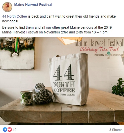View the 10 reactions count list

coord(15,130)
